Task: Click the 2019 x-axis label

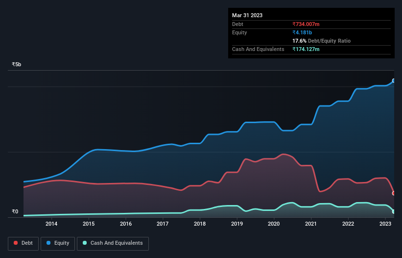Action: pos(237,224)
